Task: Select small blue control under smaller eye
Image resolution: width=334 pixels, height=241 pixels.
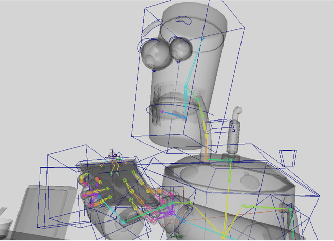Action: (178, 62)
